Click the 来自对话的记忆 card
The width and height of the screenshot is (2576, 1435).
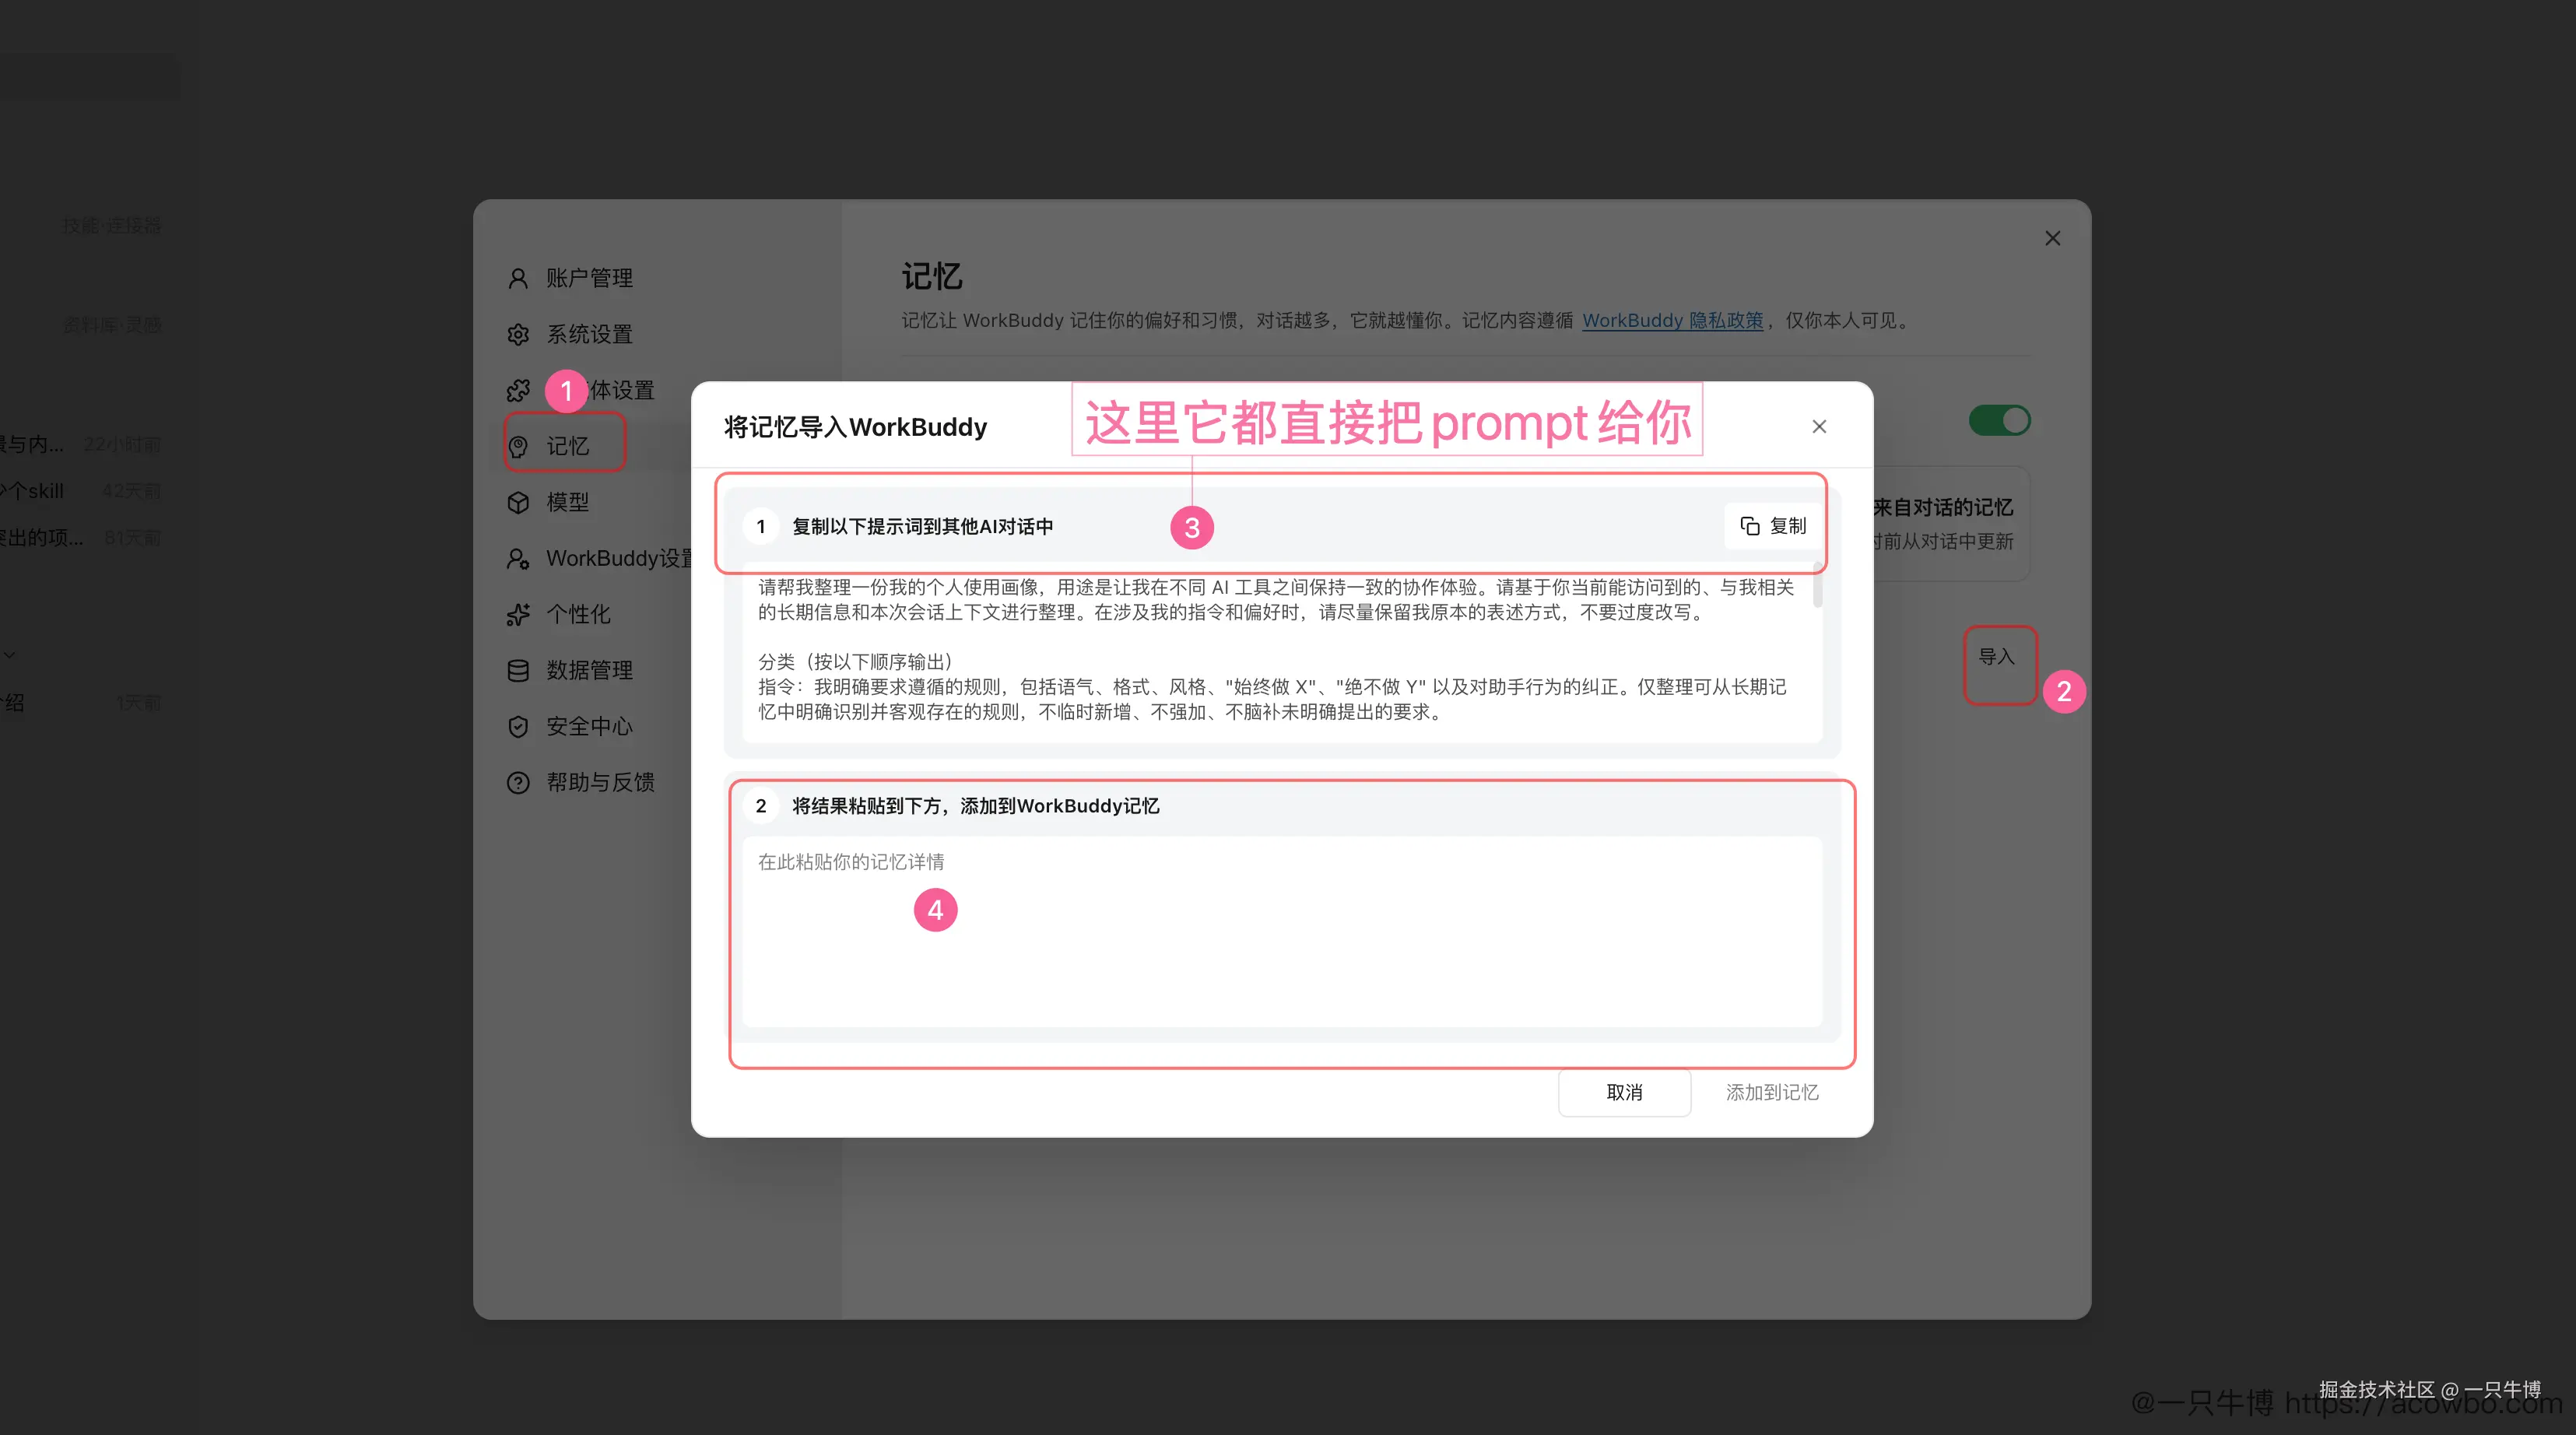tap(1950, 523)
